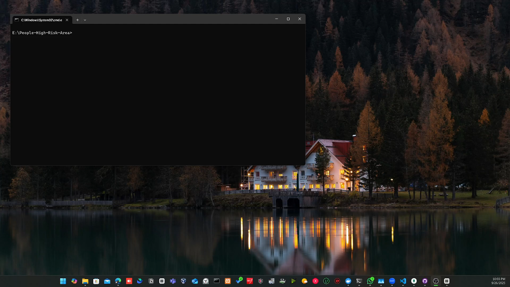
Task: Switch to Microsoft Edge in taskbar
Action: pos(118,281)
